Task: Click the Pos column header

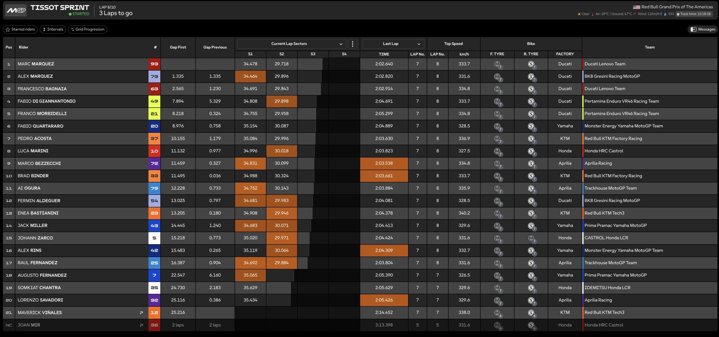Action: tap(9, 47)
